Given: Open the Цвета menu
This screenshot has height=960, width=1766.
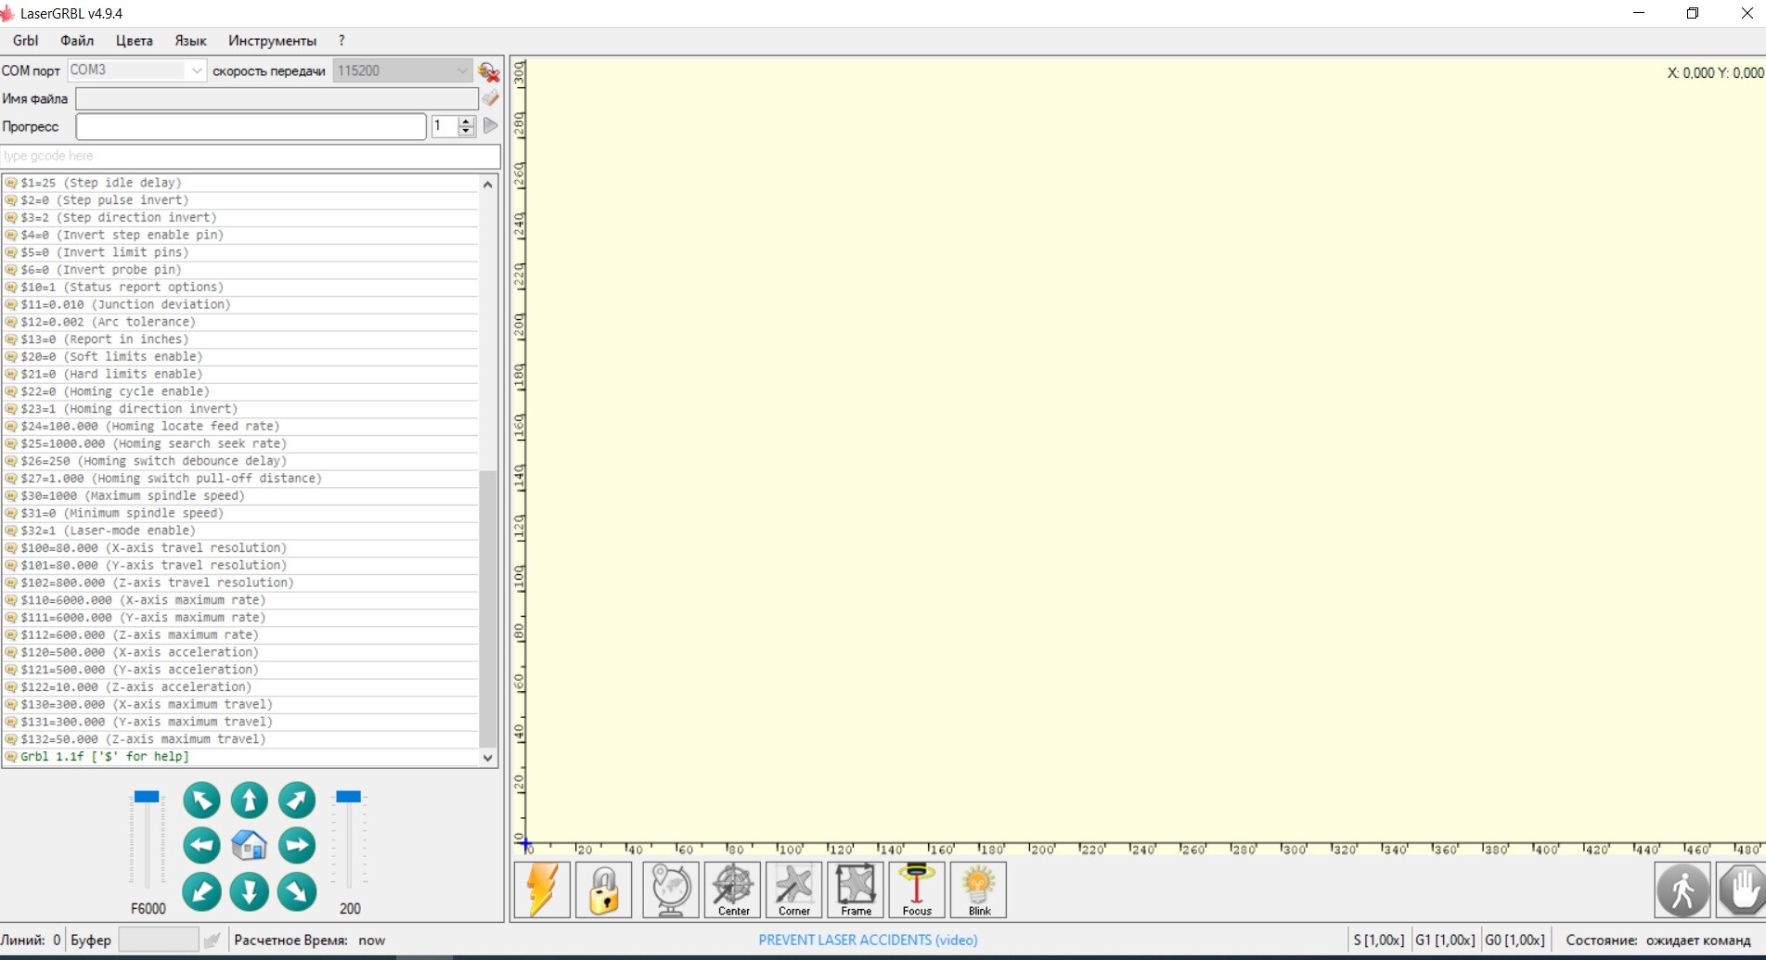Looking at the screenshot, I should point(135,41).
